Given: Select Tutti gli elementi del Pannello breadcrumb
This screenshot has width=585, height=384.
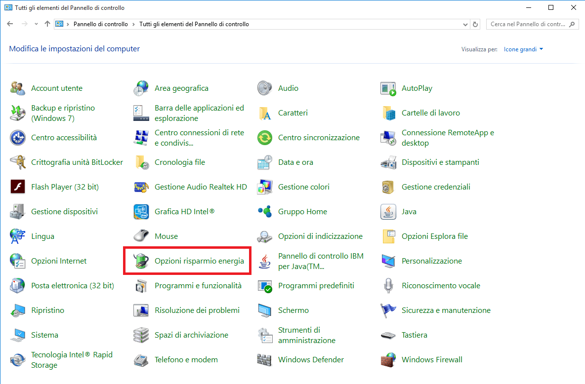Looking at the screenshot, I should pyautogui.click(x=194, y=24).
